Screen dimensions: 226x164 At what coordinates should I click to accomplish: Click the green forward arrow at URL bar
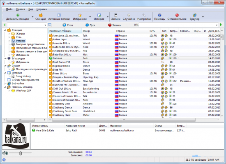click(x=221, y=25)
